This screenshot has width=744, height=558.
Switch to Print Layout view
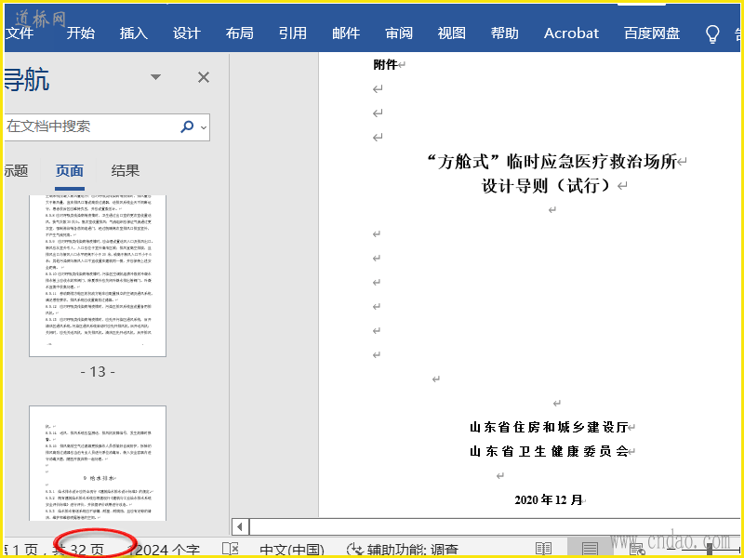tap(590, 549)
